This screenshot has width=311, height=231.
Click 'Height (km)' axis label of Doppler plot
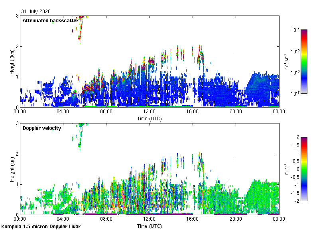12,169
